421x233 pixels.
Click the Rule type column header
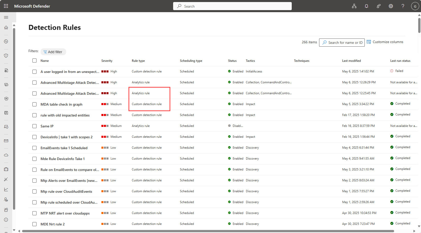138,61
